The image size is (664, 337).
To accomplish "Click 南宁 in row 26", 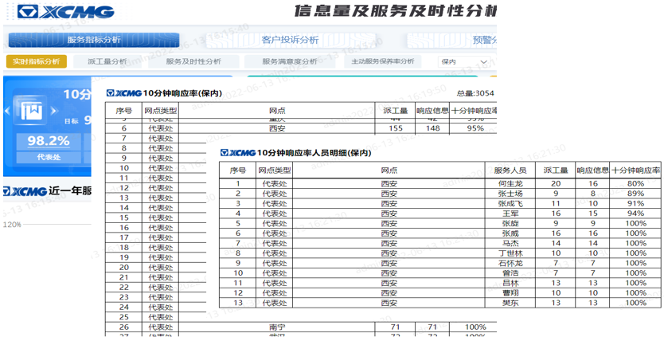I will [277, 327].
